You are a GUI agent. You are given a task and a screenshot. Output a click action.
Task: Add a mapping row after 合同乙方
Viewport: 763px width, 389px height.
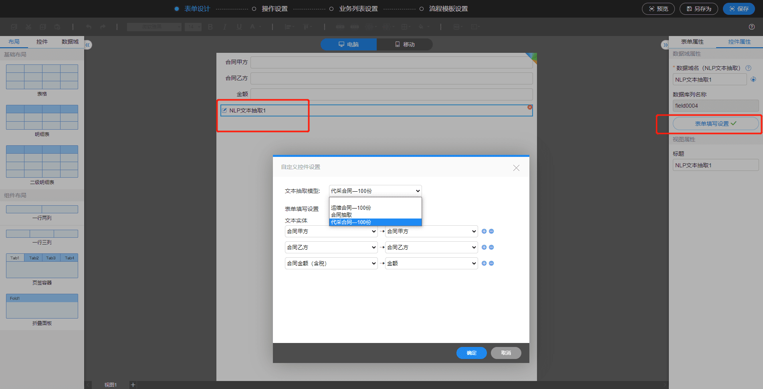[484, 247]
